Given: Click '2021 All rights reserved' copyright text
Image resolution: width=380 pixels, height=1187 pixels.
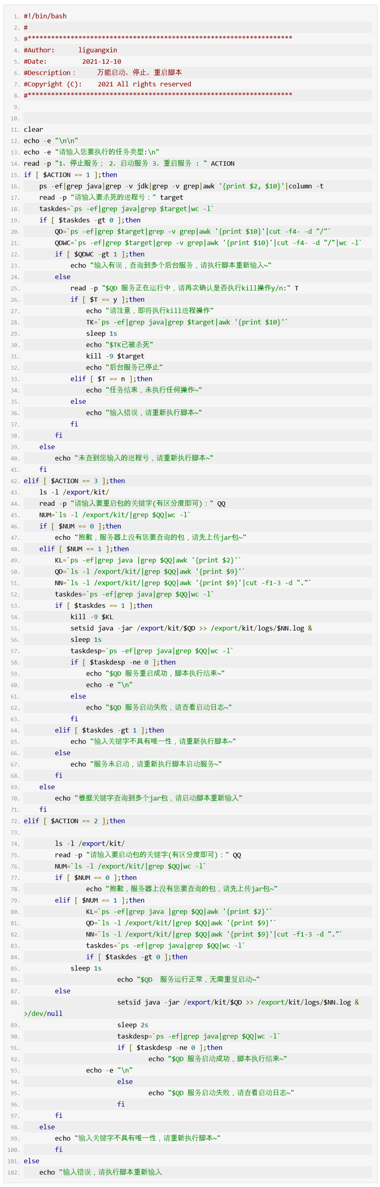Looking at the screenshot, I should (144, 84).
